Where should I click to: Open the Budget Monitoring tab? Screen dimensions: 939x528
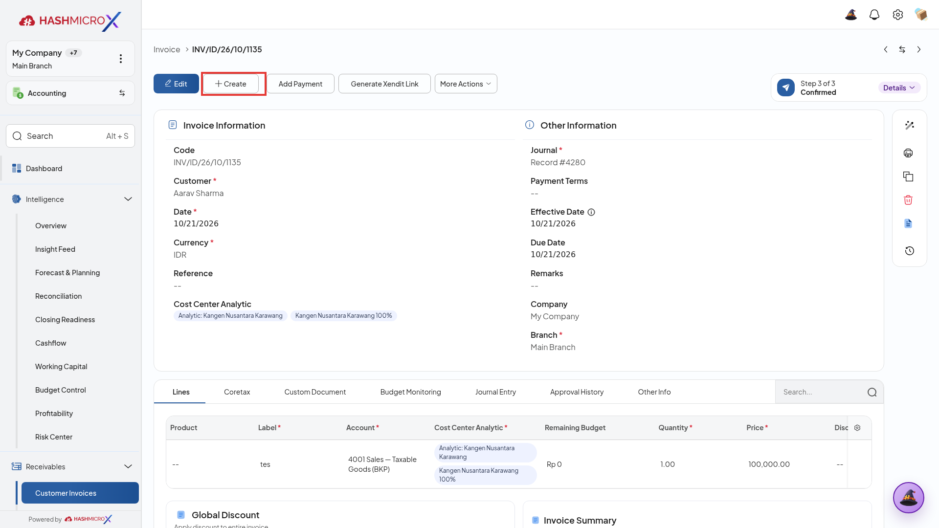point(410,392)
